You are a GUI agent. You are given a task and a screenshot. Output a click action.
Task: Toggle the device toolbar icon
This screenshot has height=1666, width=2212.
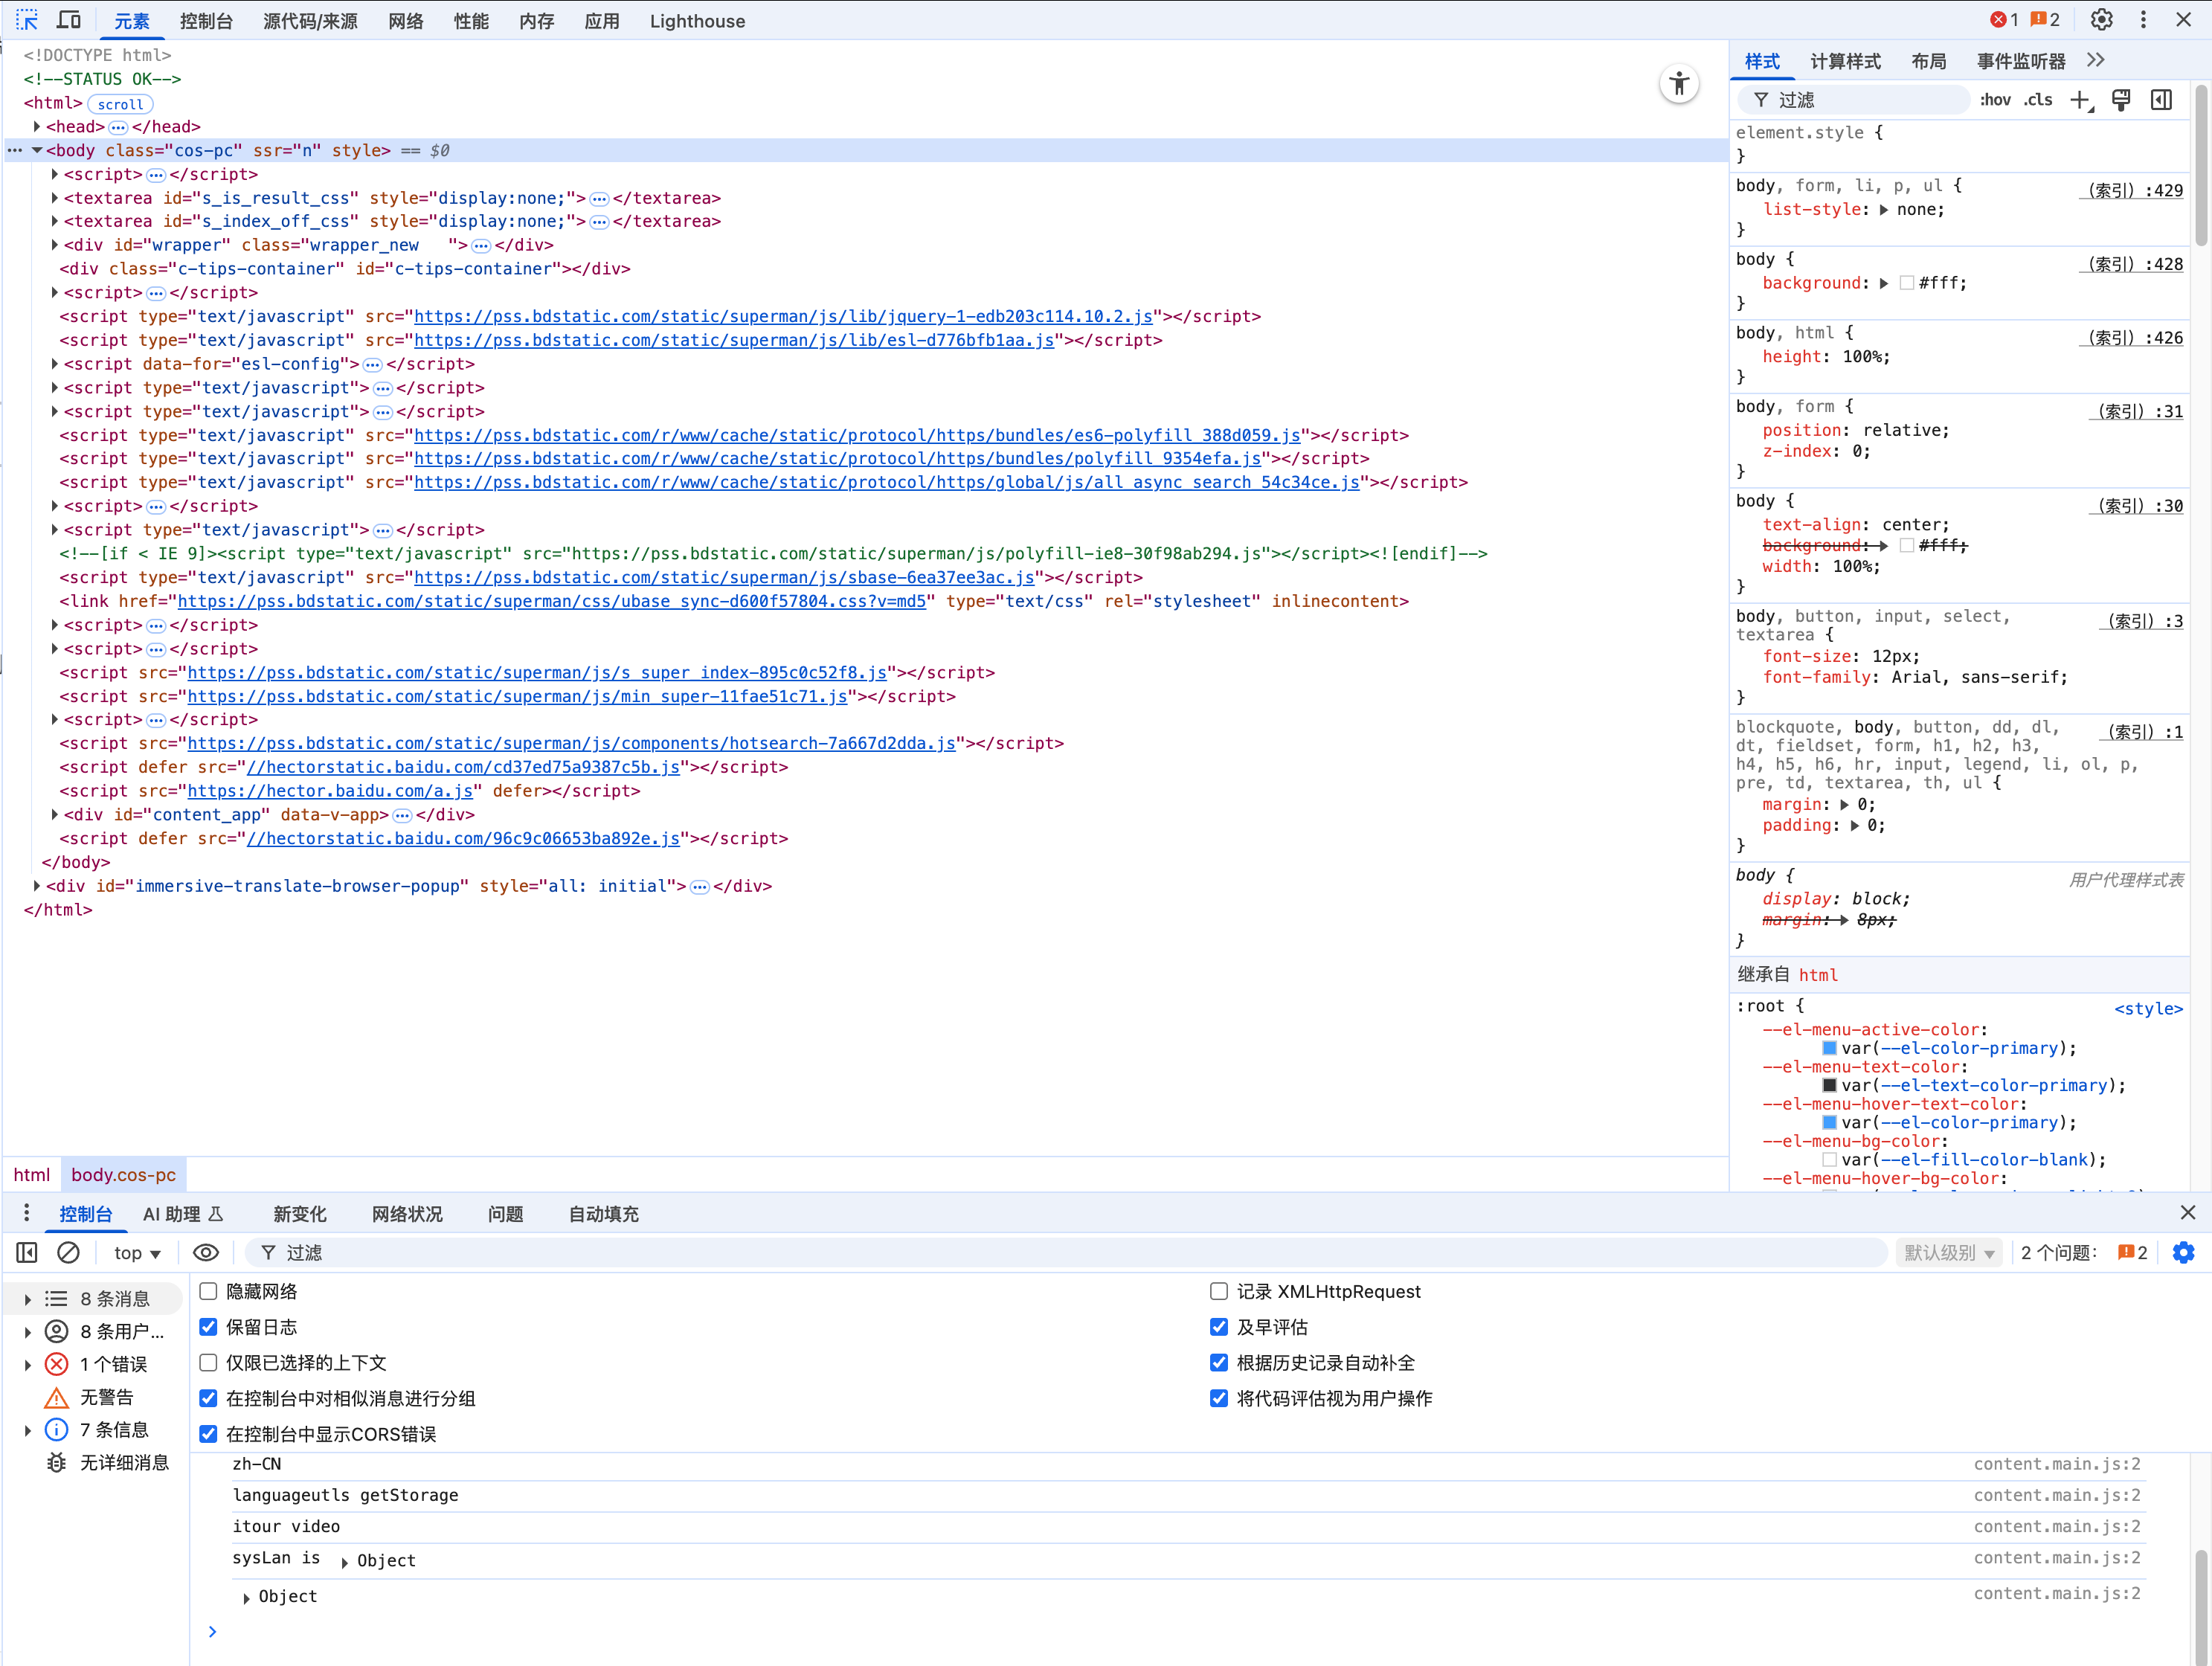tap(69, 20)
